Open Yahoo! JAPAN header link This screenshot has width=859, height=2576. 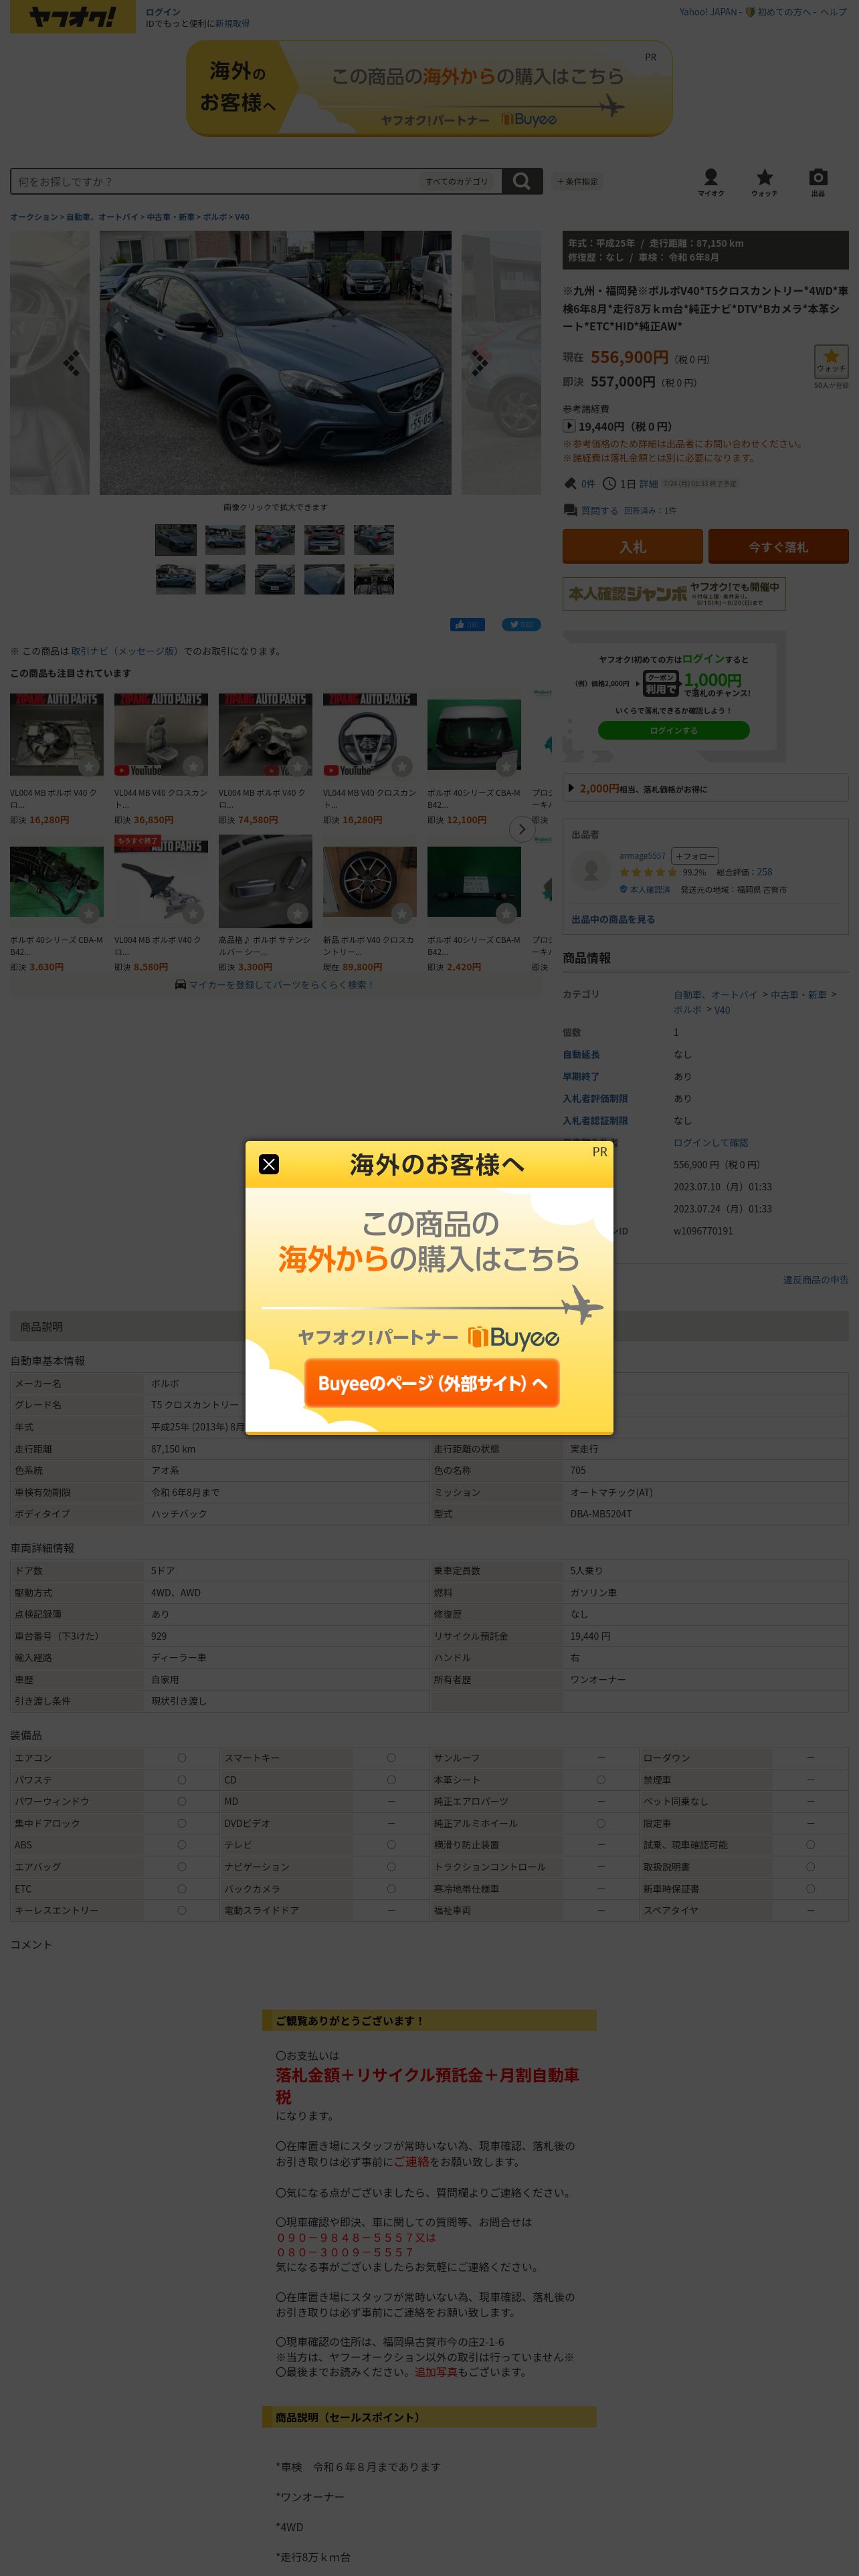pyautogui.click(x=708, y=12)
